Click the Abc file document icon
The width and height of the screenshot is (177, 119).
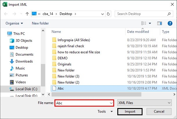click(54, 88)
